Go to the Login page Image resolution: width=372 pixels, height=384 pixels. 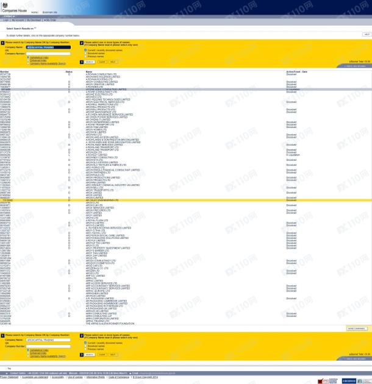coord(6,20)
